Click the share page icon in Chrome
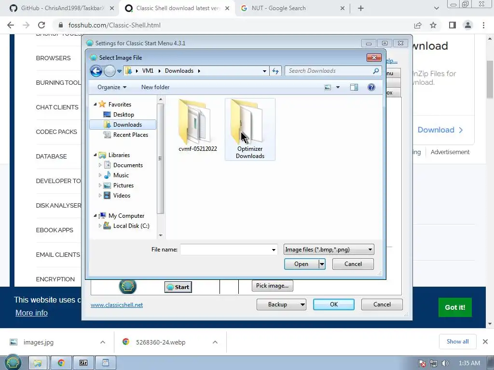494x370 pixels. point(418,25)
